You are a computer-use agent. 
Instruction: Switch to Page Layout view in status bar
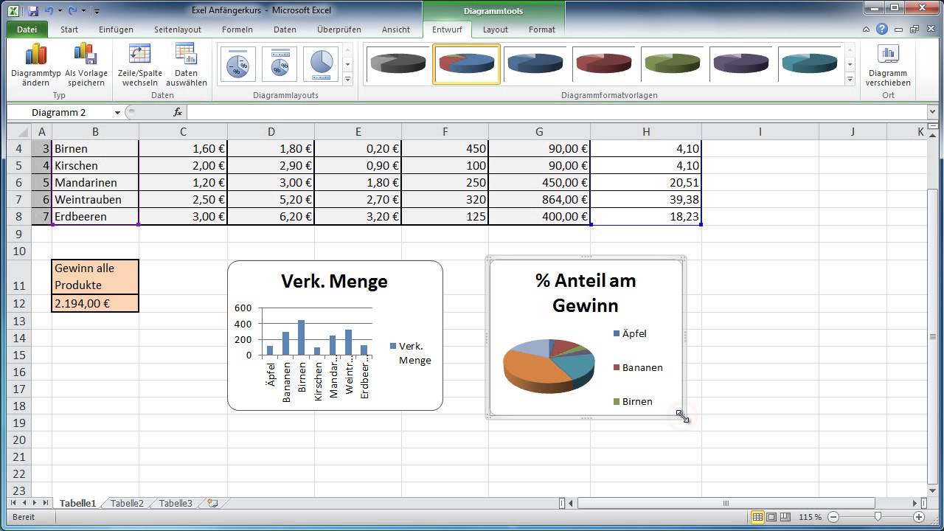(x=771, y=517)
